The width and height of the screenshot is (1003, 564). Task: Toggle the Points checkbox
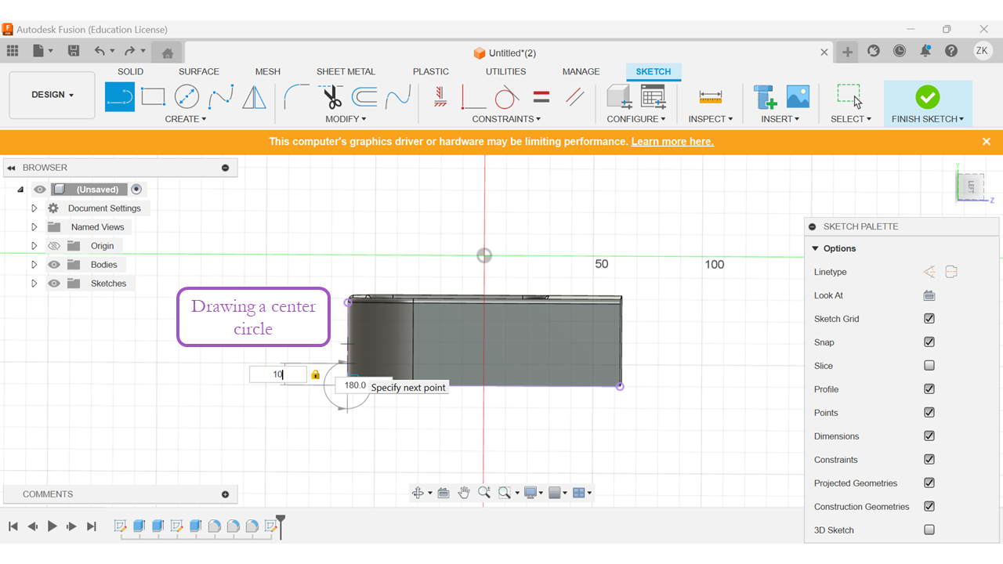[x=929, y=413]
